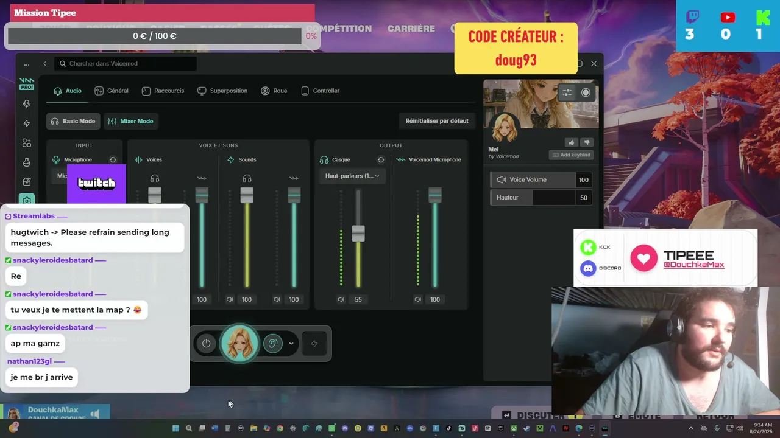Screen dimensions: 780x438
Task: Click the Voices channel label
Action: pos(154,159)
